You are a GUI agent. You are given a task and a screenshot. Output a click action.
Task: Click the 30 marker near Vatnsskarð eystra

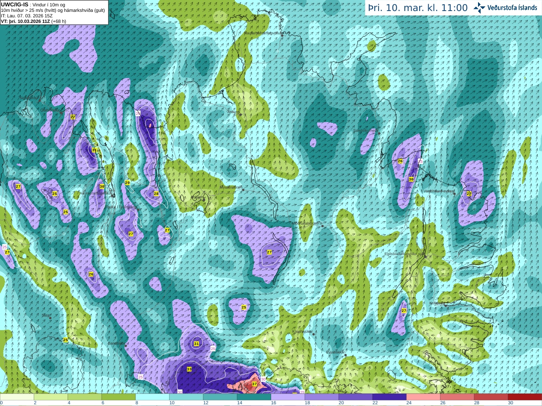click(411, 179)
